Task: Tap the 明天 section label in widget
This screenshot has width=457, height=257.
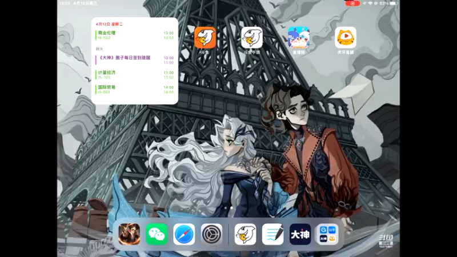Action: pyautogui.click(x=99, y=49)
